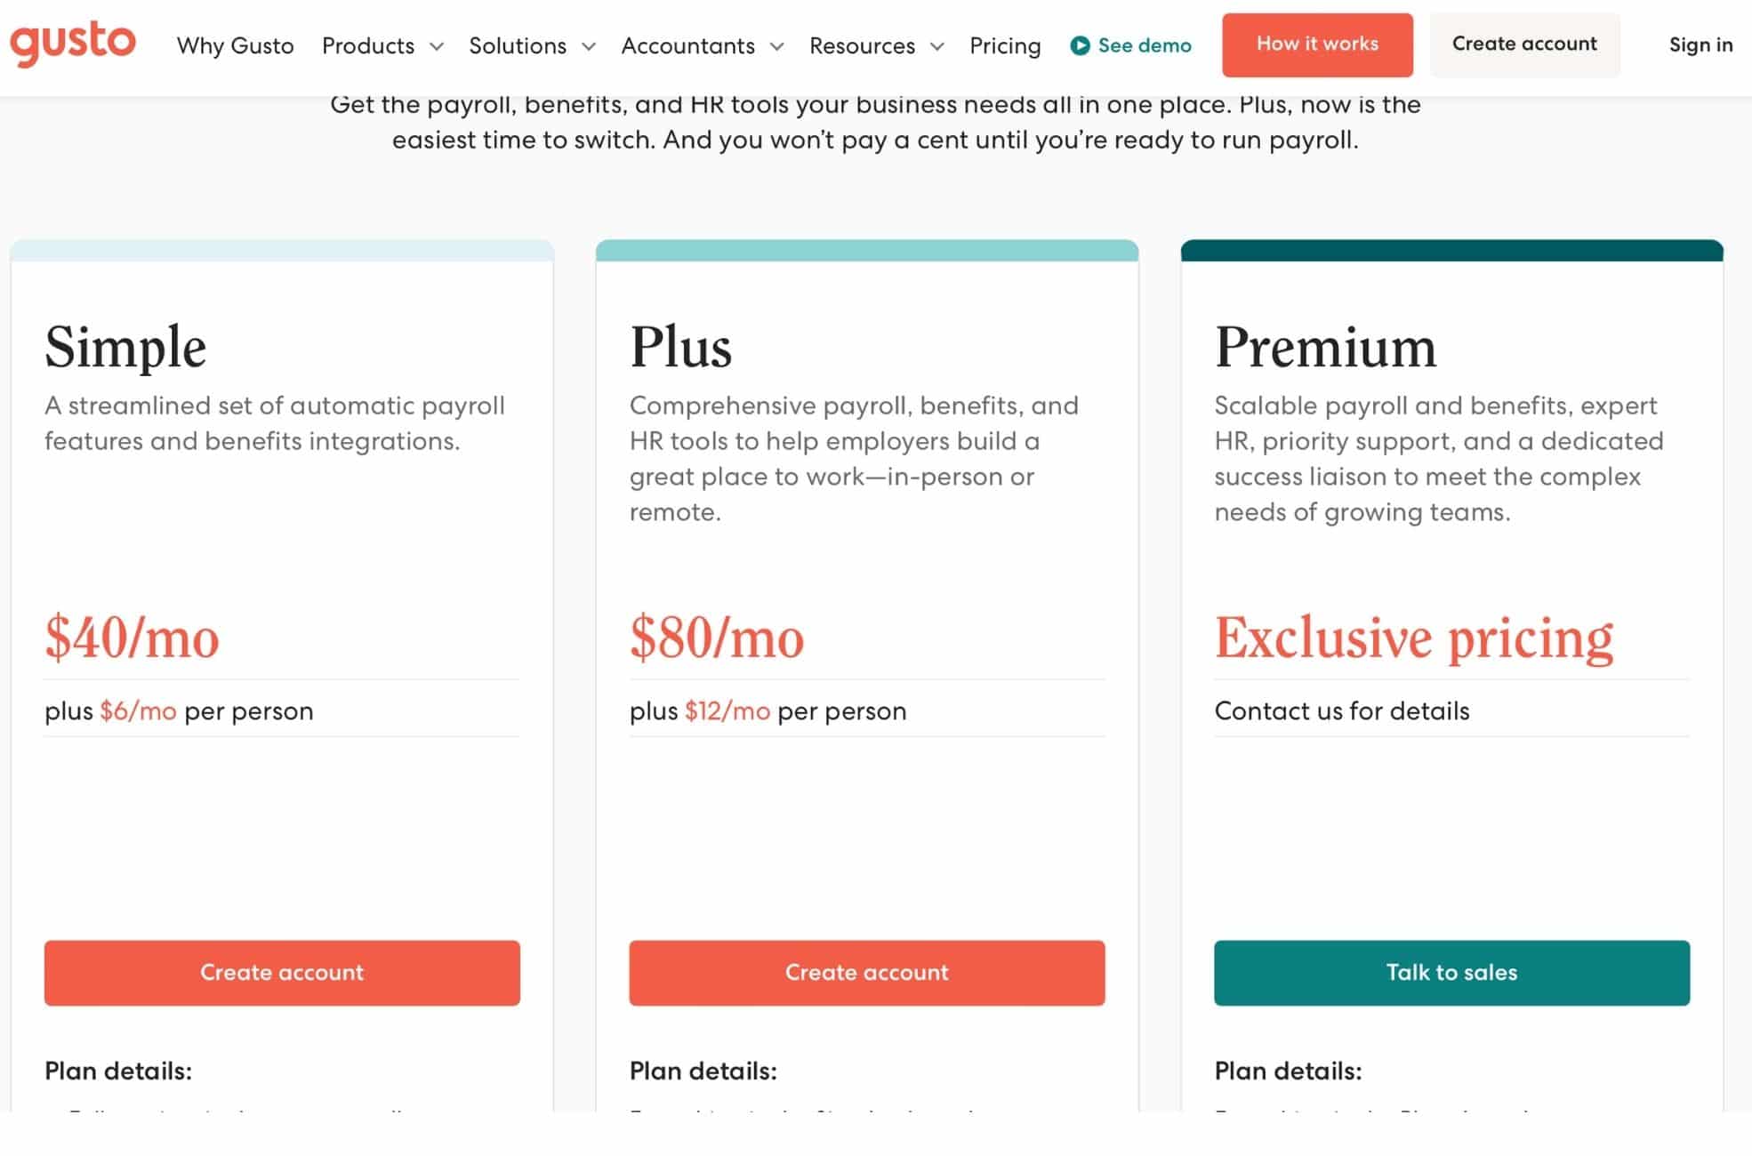Click the How it works button

tap(1317, 44)
